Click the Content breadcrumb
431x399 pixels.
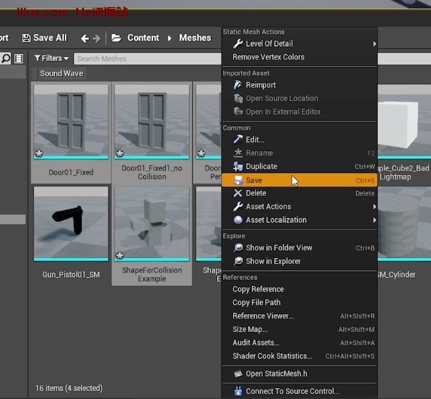tap(143, 38)
